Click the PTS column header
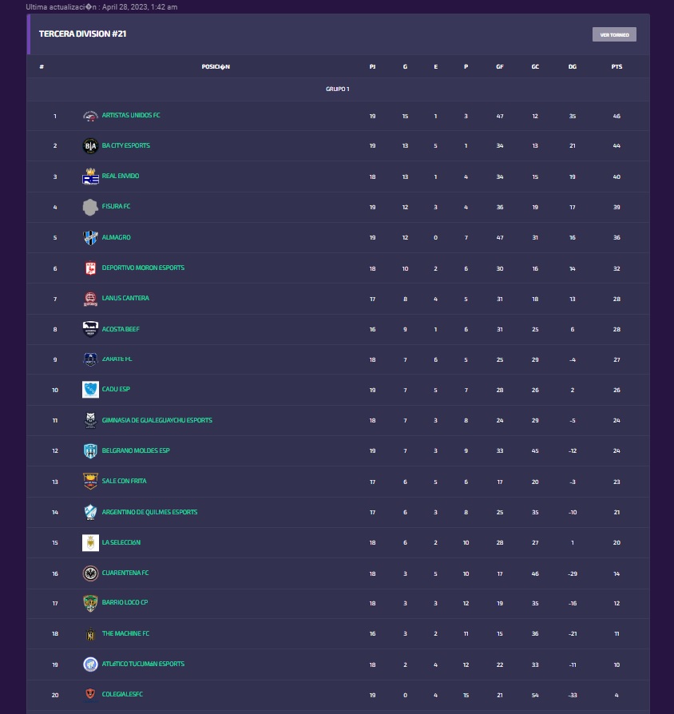 coord(617,66)
